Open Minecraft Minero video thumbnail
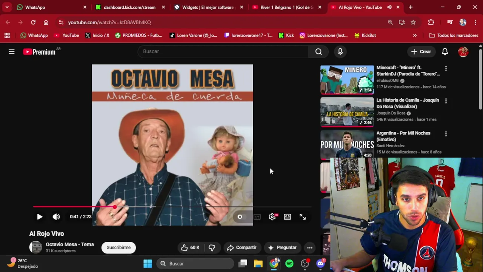Screen dimensions: 483x272 point(347,80)
